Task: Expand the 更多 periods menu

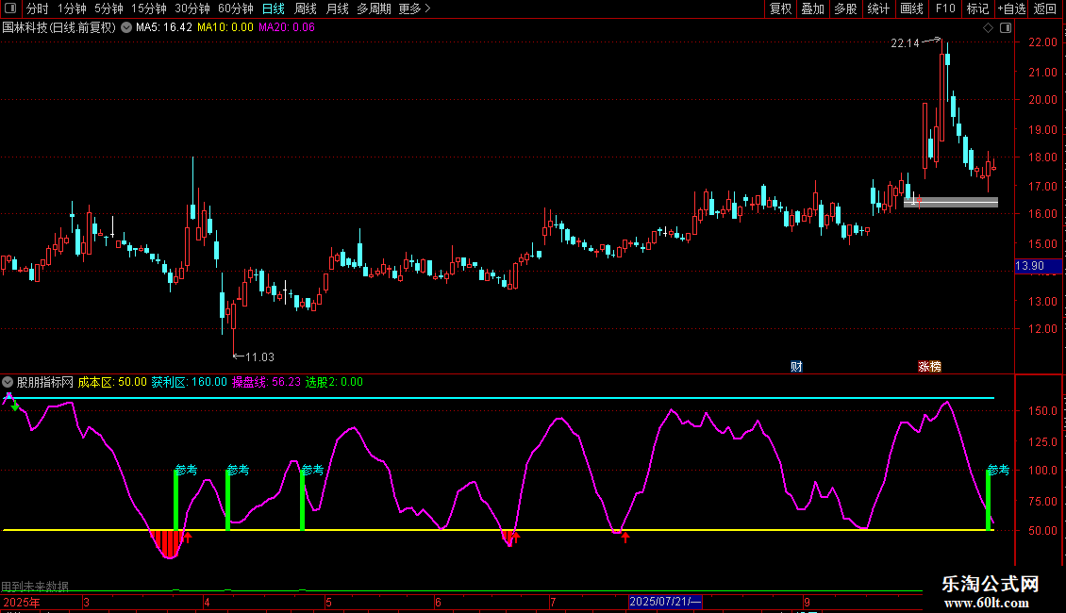Action: [x=414, y=9]
